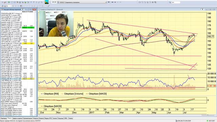217x122 pixels.
Task: Select the hand pan tool in toolbar
Action: tap(21, 6)
